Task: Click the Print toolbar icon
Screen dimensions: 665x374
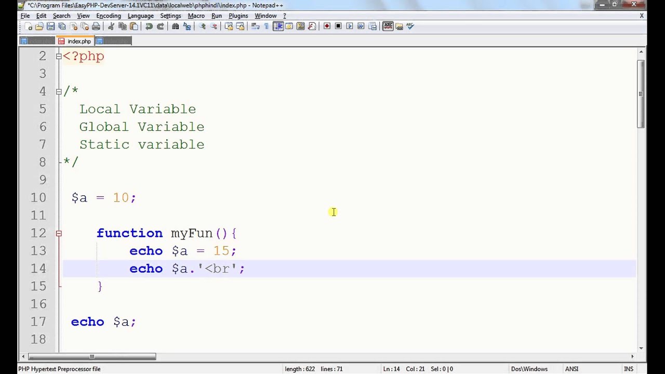Action: (96, 26)
